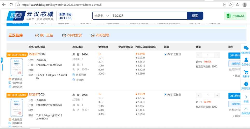250x129 pixels.
Task: Increase quantity for 3SQ3270002
Action: (217, 55)
